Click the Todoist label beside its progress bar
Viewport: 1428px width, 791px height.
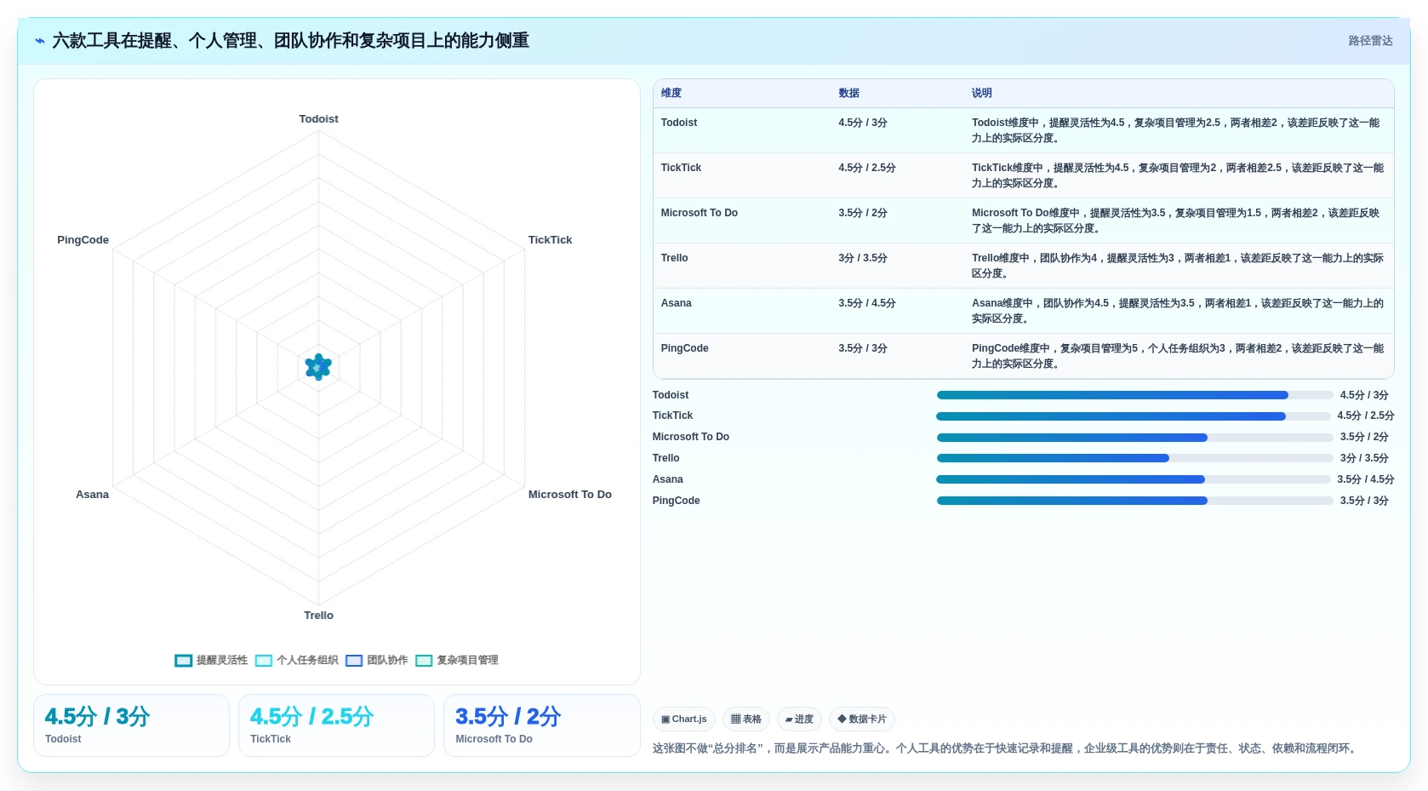pos(671,395)
